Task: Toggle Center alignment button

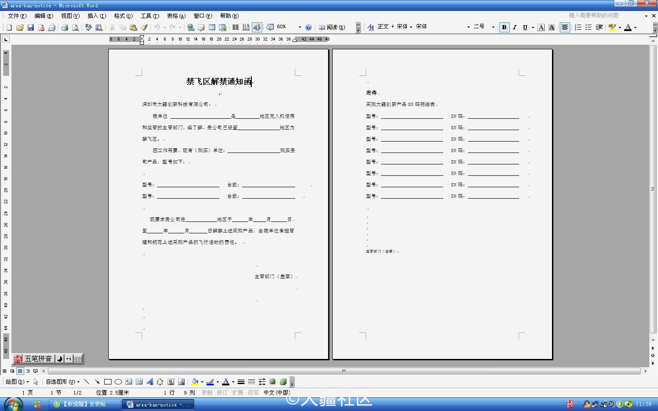Action: [x=565, y=27]
